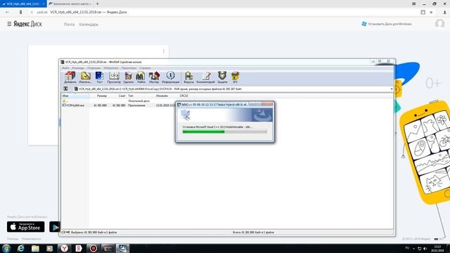Click the Информация (Info) toolbar icon
The image size is (450, 253).
(170, 77)
